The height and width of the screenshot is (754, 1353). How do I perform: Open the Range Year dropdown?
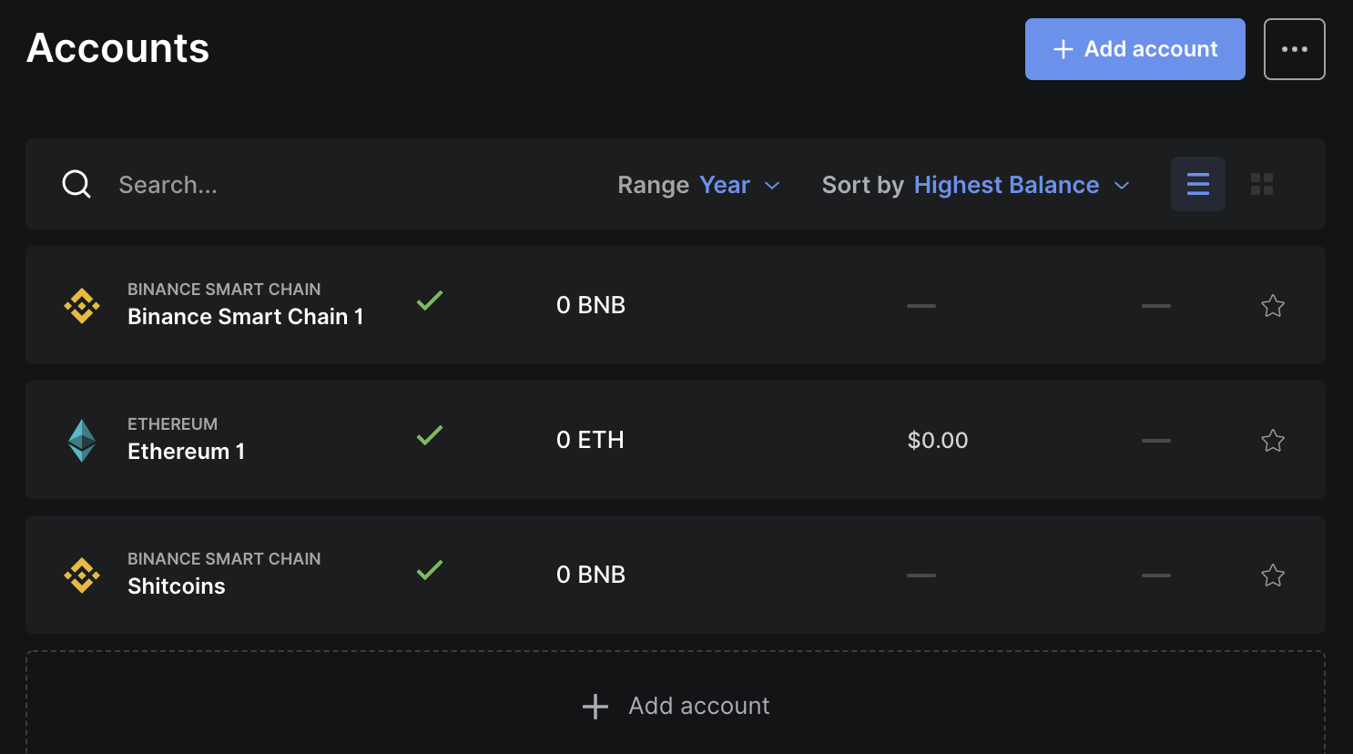[x=699, y=185]
